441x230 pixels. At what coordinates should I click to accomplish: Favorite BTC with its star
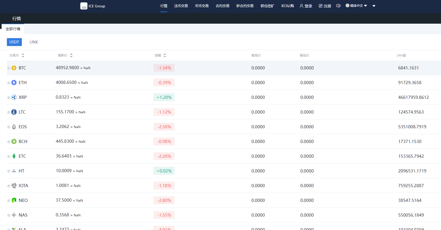click(x=9, y=68)
